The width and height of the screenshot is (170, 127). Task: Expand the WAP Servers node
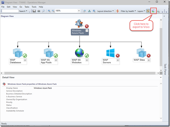tap(118, 60)
